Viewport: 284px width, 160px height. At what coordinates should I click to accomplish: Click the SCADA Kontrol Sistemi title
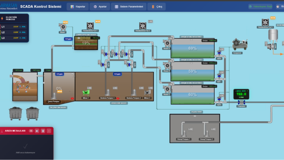pos(41,6)
